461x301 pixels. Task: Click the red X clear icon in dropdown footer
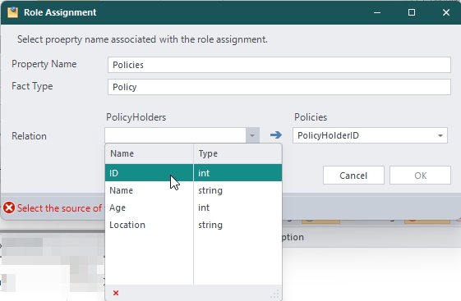(116, 293)
